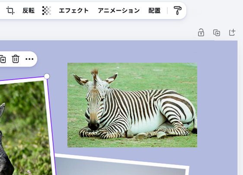Click the round corner resize handle
This screenshot has height=175, width=243.
point(47,76)
